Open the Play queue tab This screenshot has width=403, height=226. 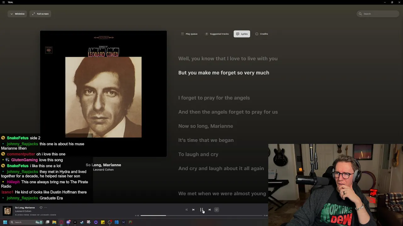189,34
